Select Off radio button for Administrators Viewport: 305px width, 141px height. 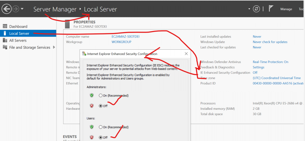pos(101,106)
